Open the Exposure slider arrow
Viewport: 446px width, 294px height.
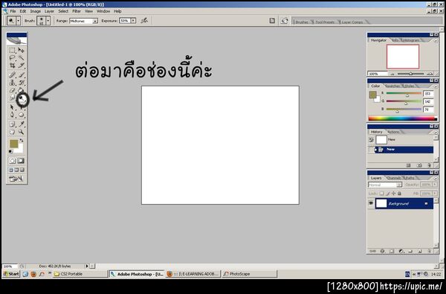click(133, 21)
